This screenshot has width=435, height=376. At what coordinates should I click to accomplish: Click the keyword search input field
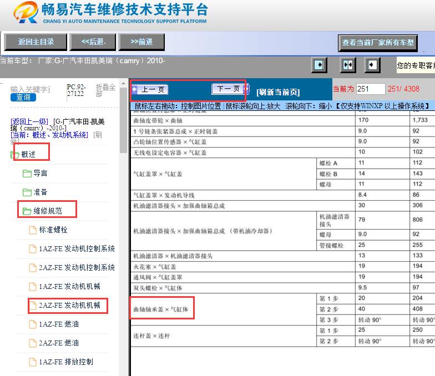coord(30,89)
